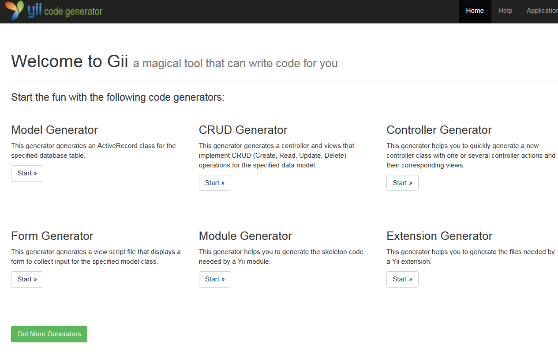Click the Extension Generator heading
This screenshot has width=558, height=364.
pos(439,236)
